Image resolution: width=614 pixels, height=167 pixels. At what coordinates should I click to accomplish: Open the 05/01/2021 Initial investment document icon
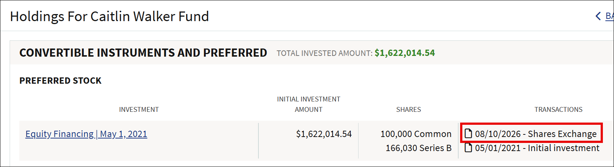(x=469, y=148)
